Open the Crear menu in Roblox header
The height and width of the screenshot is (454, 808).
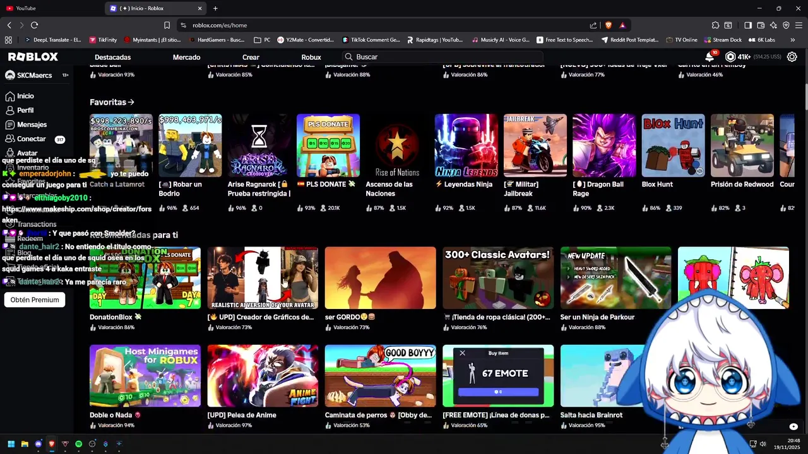251,57
